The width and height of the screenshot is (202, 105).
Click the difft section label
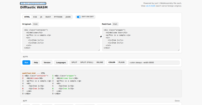pyautogui.click(x=26, y=57)
